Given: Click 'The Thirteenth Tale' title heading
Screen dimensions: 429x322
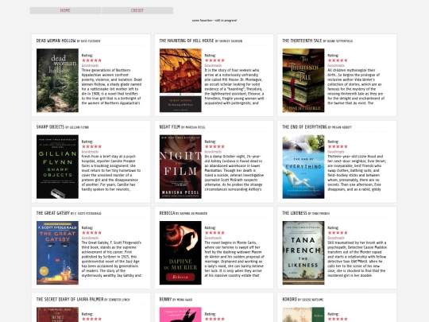Looking at the screenshot, I should click(x=302, y=41).
